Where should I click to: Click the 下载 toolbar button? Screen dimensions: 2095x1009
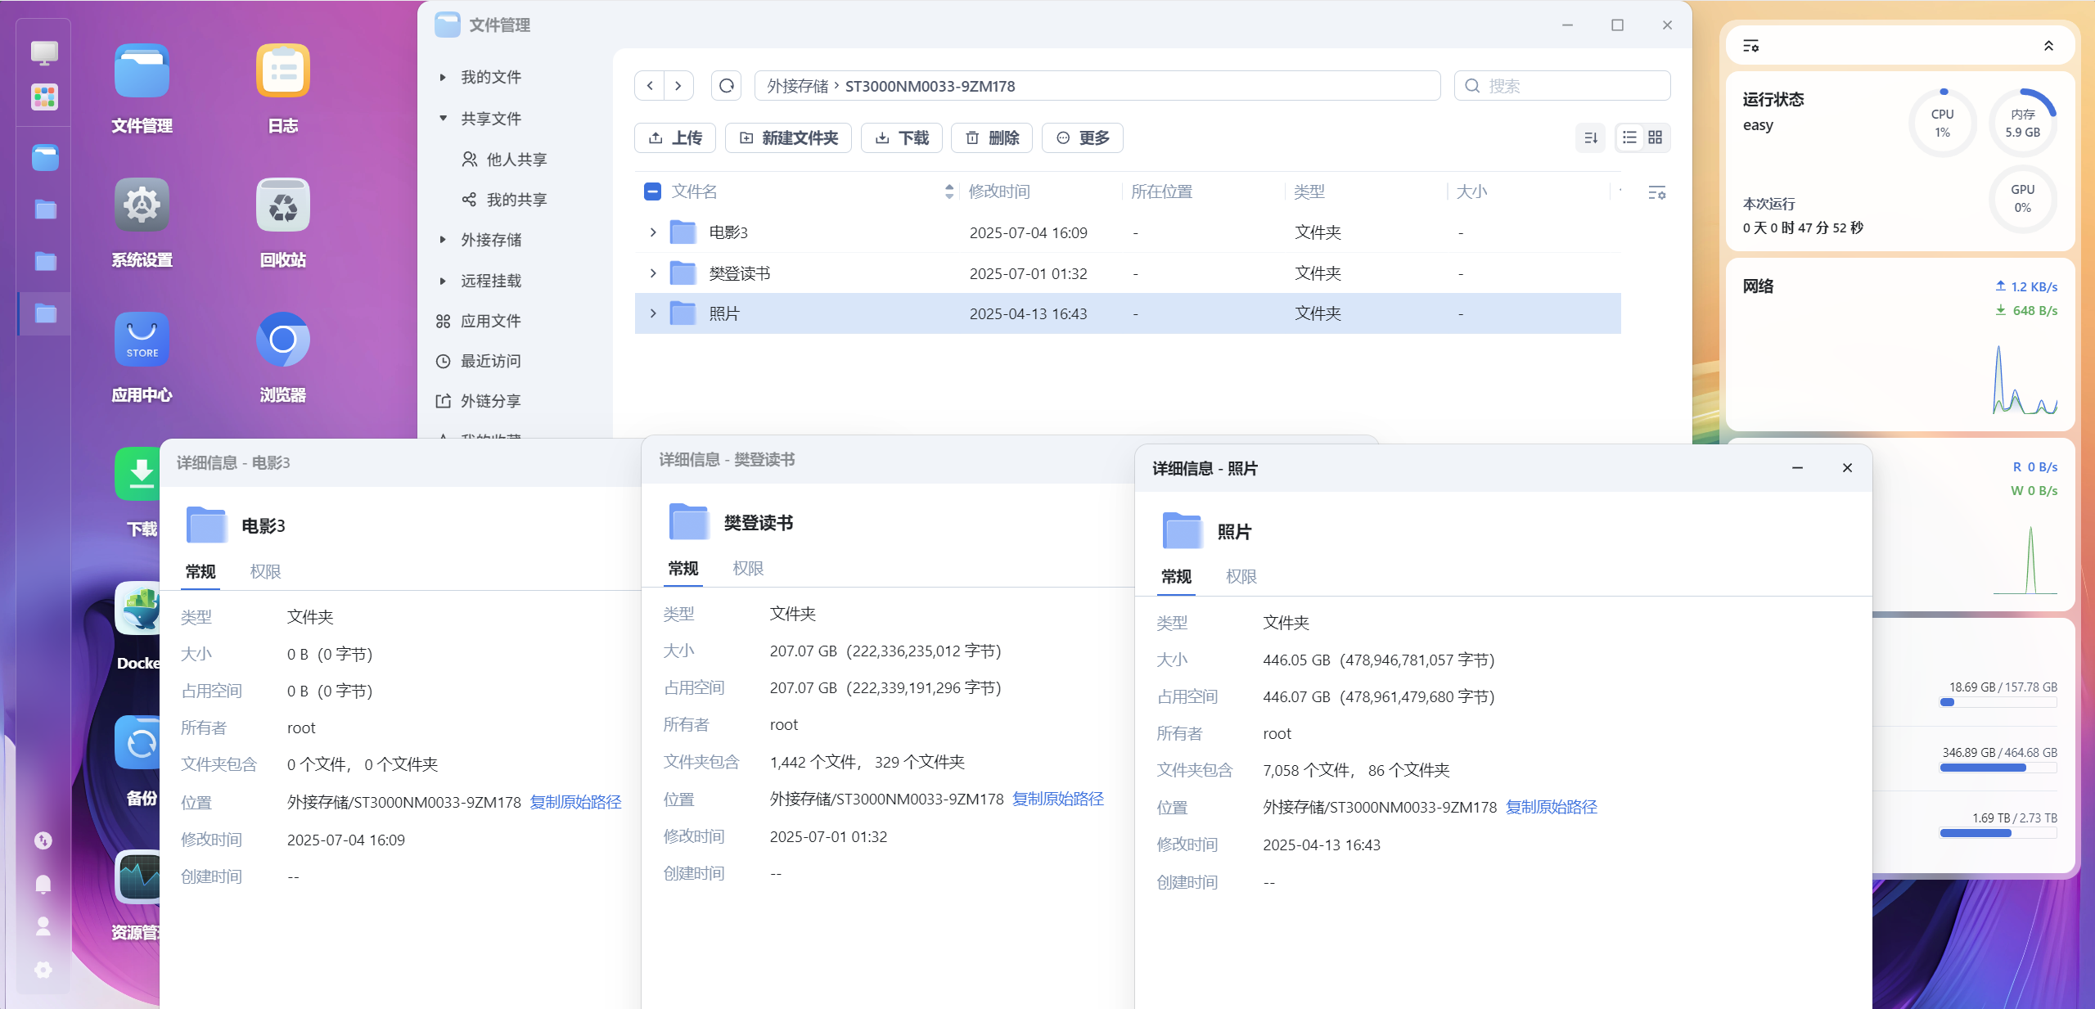(x=902, y=137)
